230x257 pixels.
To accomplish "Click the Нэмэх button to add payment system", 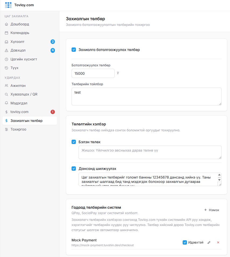I will pos(212,210).
